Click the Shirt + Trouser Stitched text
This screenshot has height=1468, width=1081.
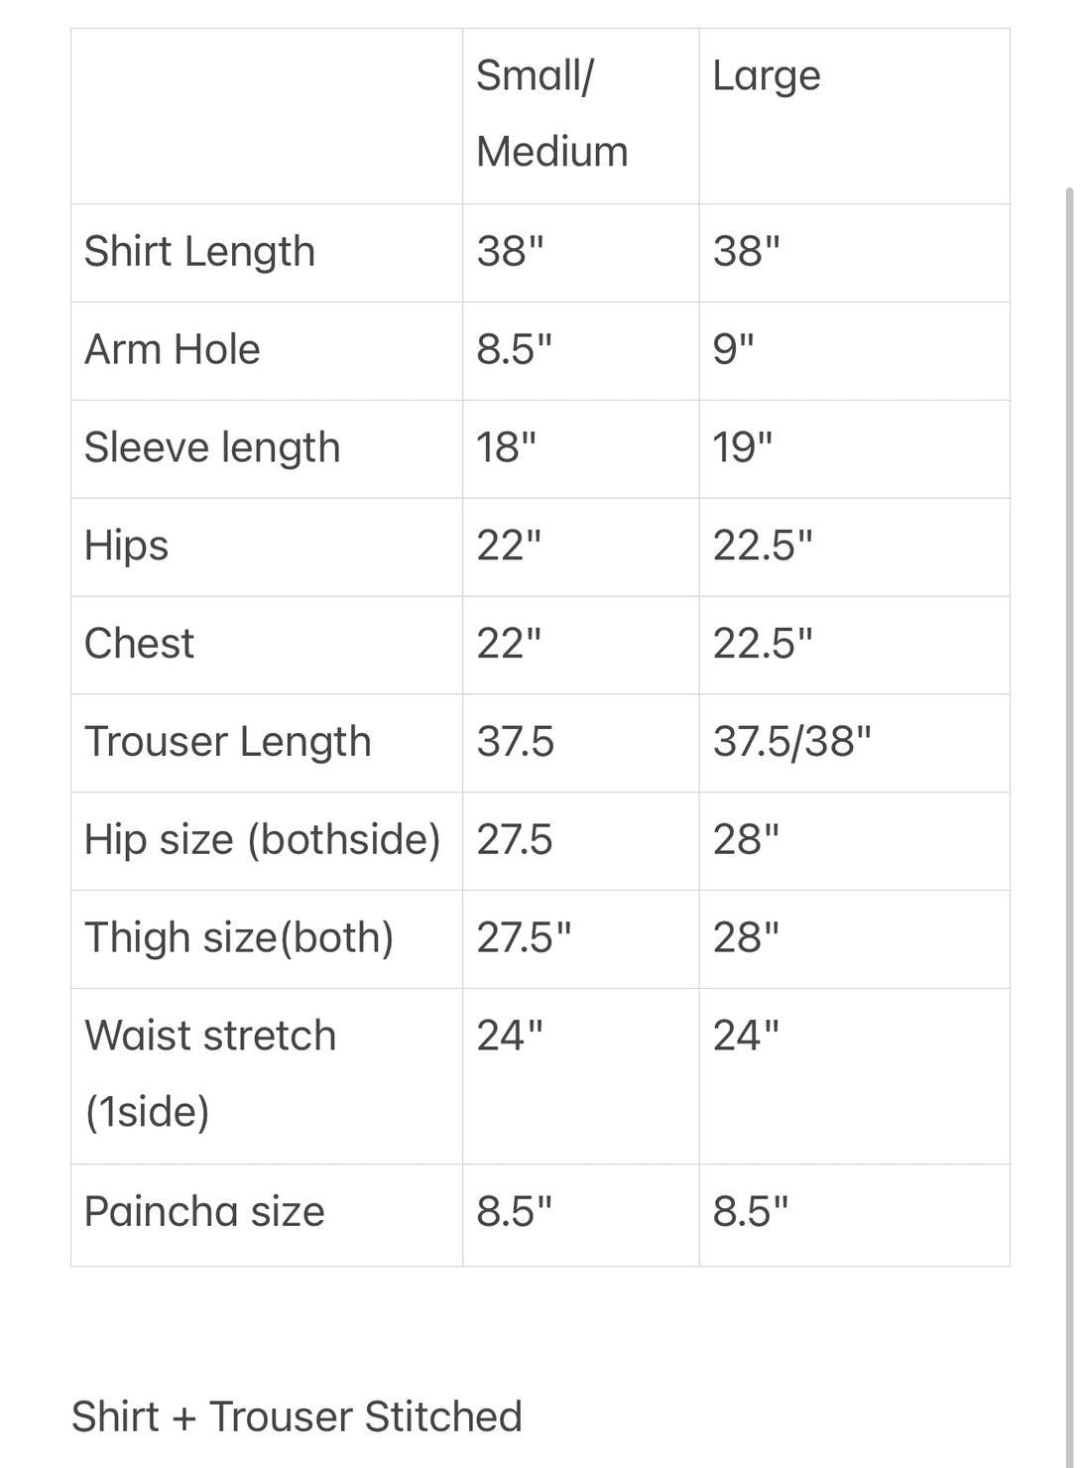tap(297, 1416)
